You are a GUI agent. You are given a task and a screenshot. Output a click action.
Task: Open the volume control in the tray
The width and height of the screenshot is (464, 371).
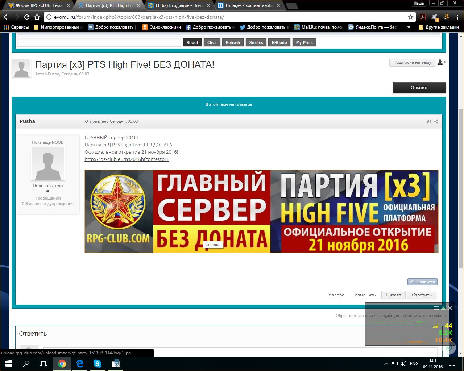coord(403,363)
